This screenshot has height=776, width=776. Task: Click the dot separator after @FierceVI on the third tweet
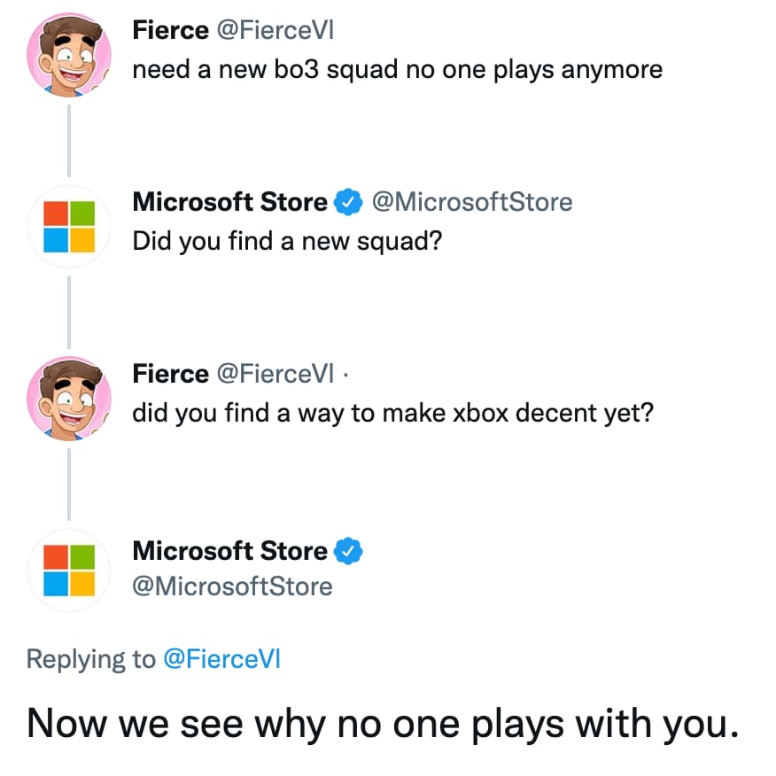[x=345, y=374]
